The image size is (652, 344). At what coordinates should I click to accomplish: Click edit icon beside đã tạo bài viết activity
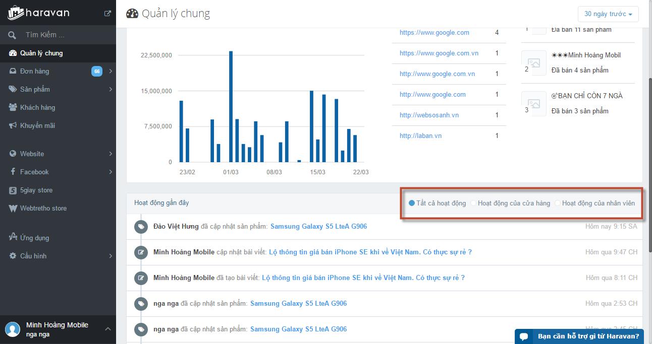(141, 278)
